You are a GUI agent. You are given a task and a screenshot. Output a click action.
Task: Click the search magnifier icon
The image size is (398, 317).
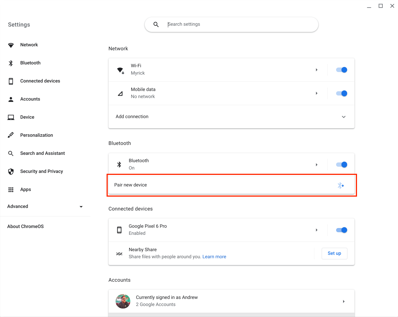click(x=156, y=24)
